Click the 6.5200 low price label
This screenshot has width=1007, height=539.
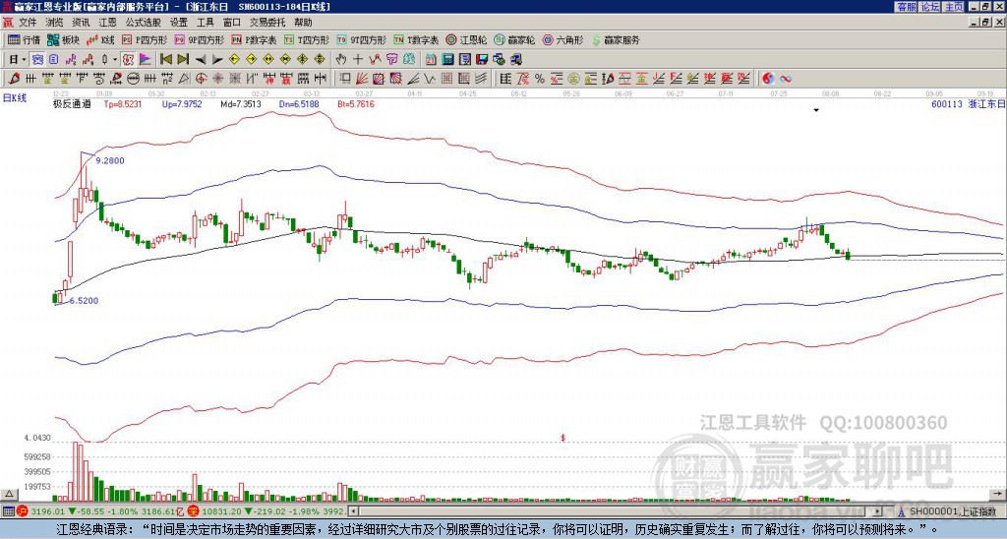tap(84, 300)
